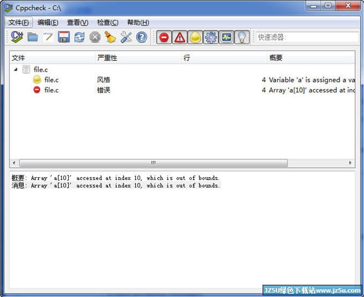Sort by the 文件 column header
The width and height of the screenshot is (364, 297).
click(53, 58)
